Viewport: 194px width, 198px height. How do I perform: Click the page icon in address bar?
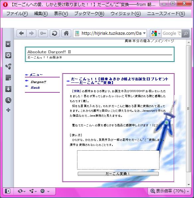(77, 33)
